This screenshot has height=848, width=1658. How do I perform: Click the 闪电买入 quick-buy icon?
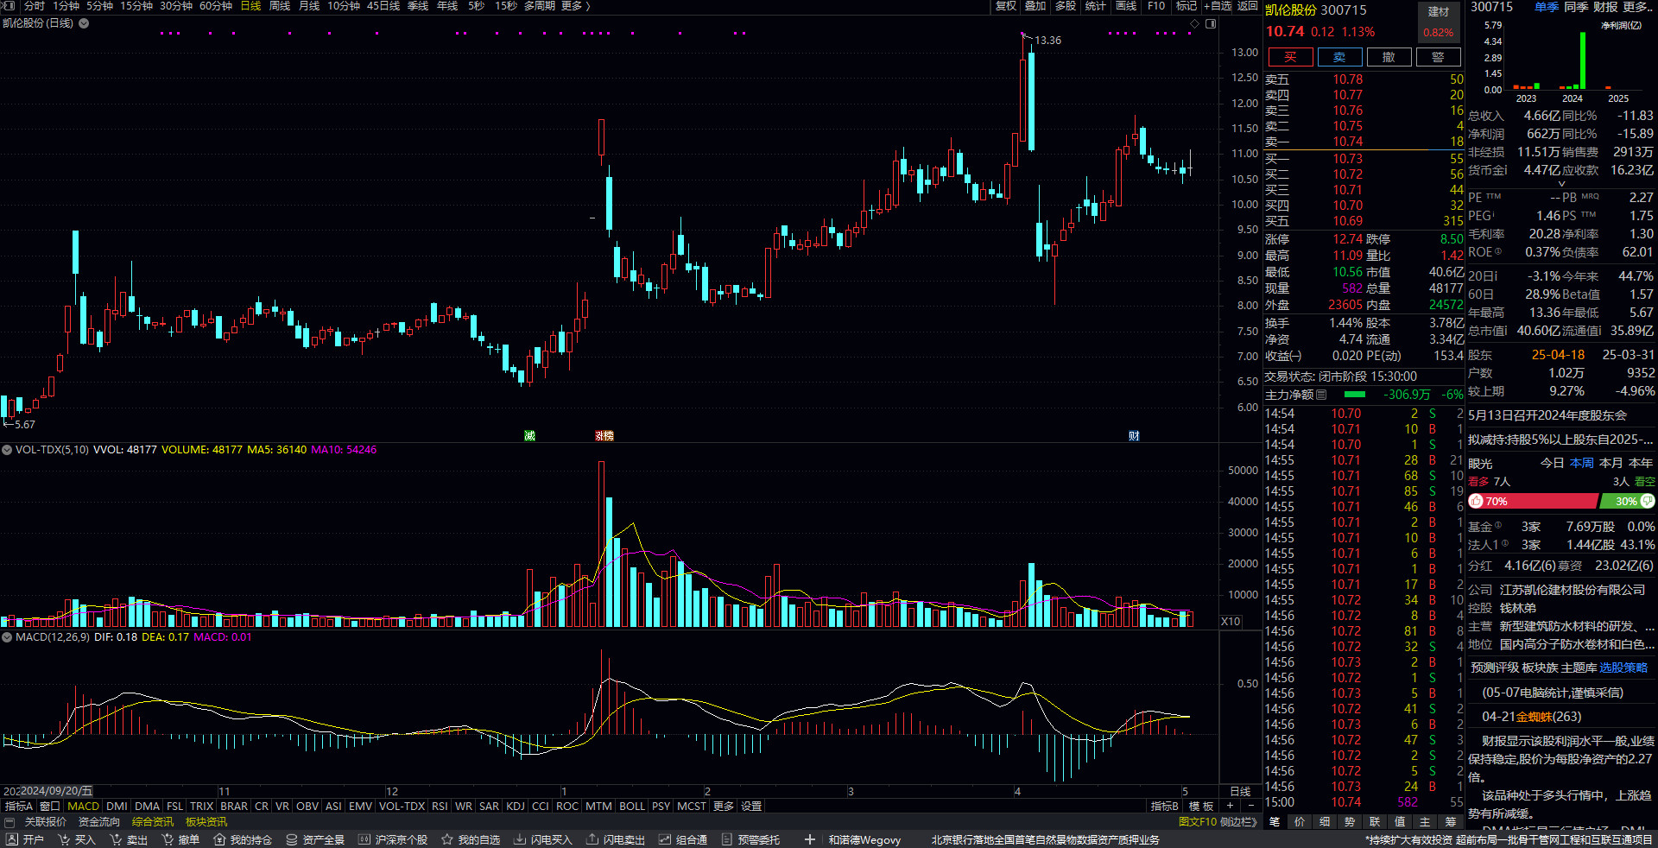coord(520,839)
